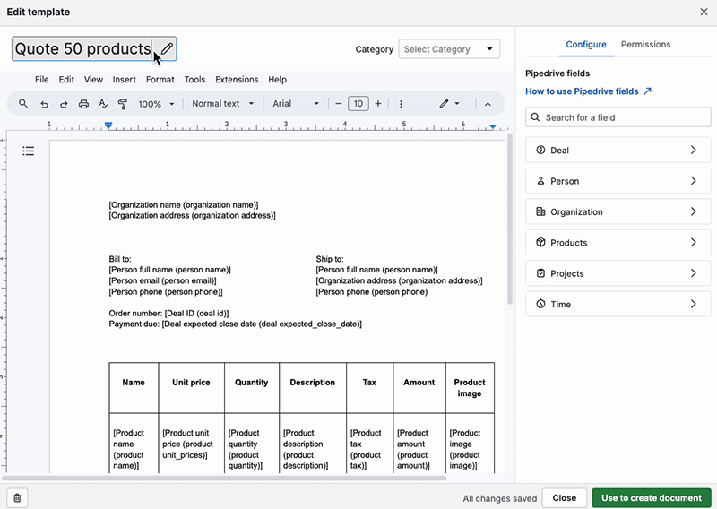This screenshot has height=509, width=717.
Task: Click the left indent marker on ruler
Action: [108, 125]
